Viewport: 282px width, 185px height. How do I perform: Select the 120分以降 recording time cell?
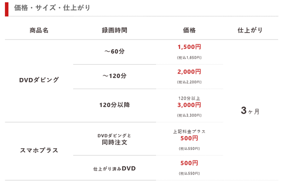[115, 105]
